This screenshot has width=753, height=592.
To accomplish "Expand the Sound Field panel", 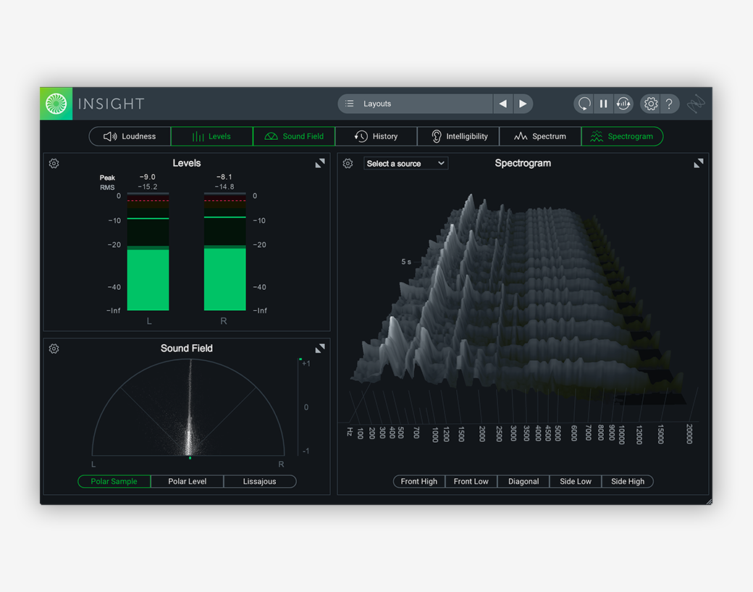I will [x=320, y=349].
